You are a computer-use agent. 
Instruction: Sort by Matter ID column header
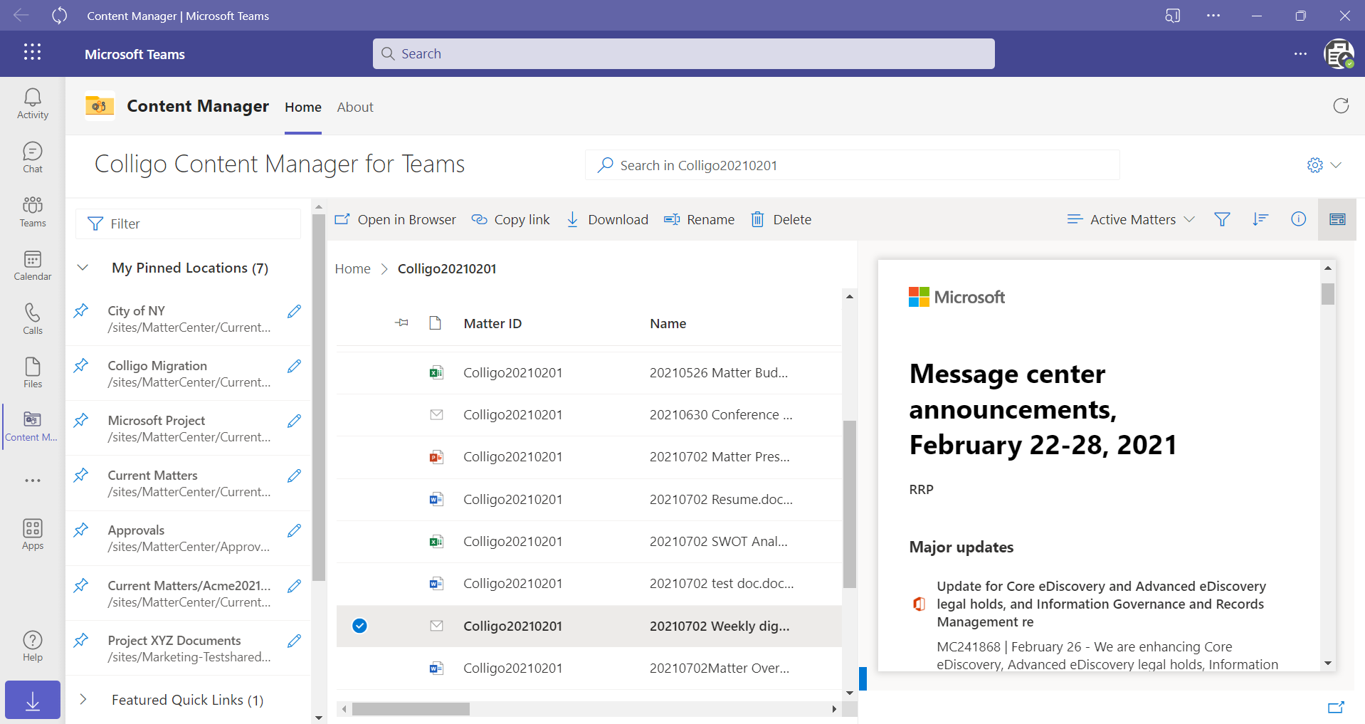pos(492,323)
